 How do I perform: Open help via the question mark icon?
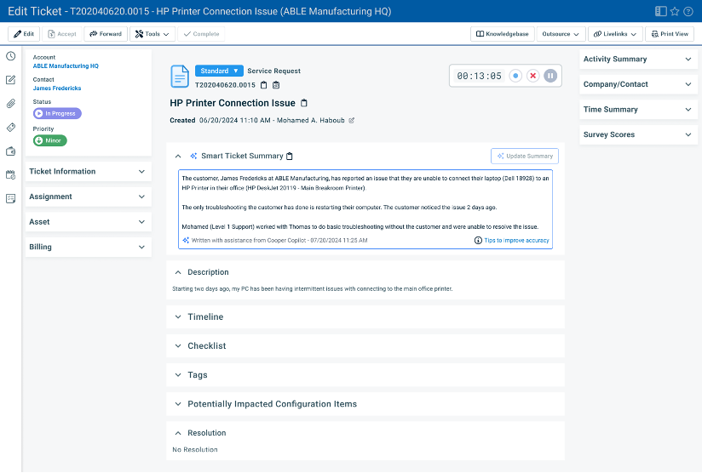click(x=688, y=11)
